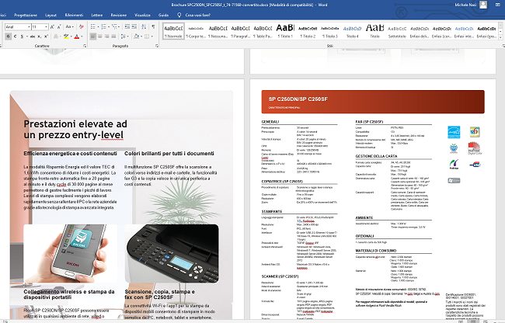This screenshot has width=505, height=323.
Task: Click increase font size icon
Action: (x=52, y=26)
